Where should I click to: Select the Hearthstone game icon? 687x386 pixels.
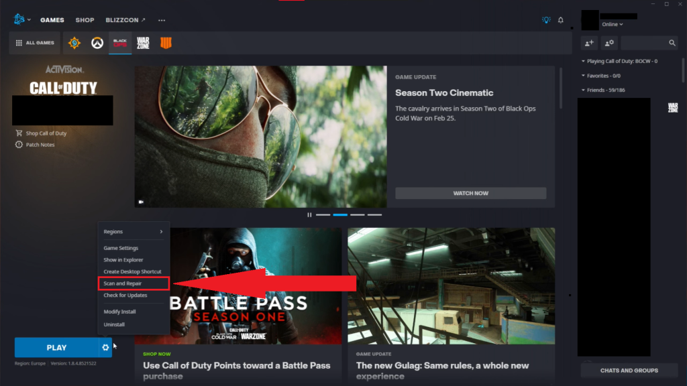74,43
